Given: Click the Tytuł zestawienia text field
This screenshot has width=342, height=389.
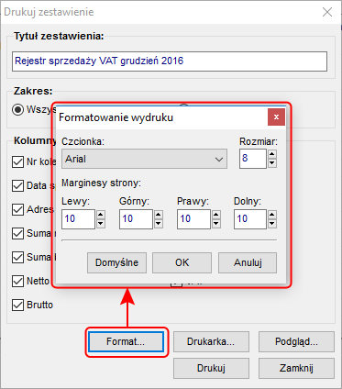Looking at the screenshot, I should click(x=170, y=61).
